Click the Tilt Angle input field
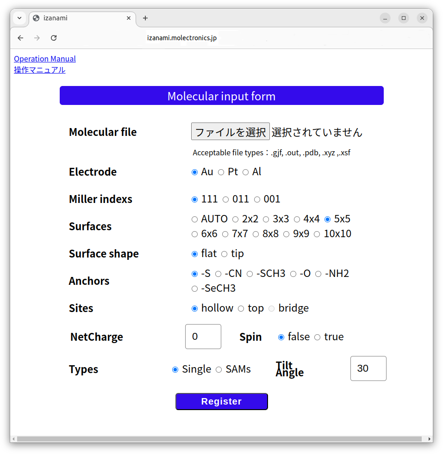 [x=368, y=368]
